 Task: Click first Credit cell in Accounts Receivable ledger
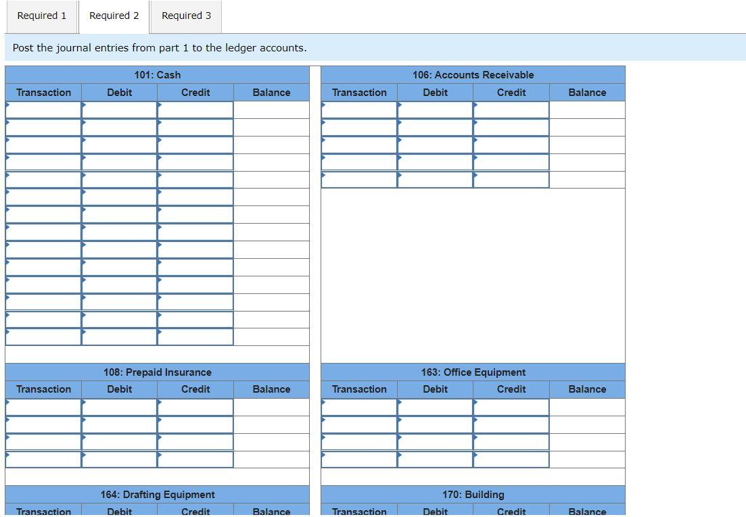coord(511,109)
